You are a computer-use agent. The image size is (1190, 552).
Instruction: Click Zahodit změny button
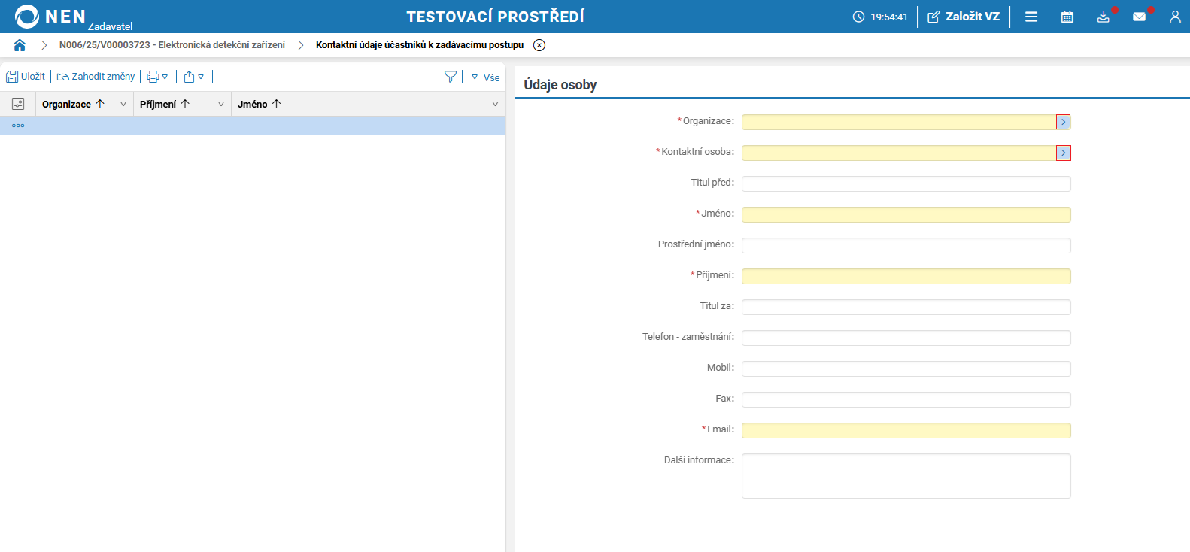tap(96, 77)
